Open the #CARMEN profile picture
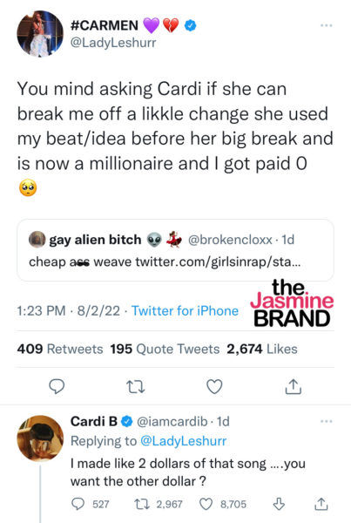This screenshot has height=523, width=351. tap(40, 33)
